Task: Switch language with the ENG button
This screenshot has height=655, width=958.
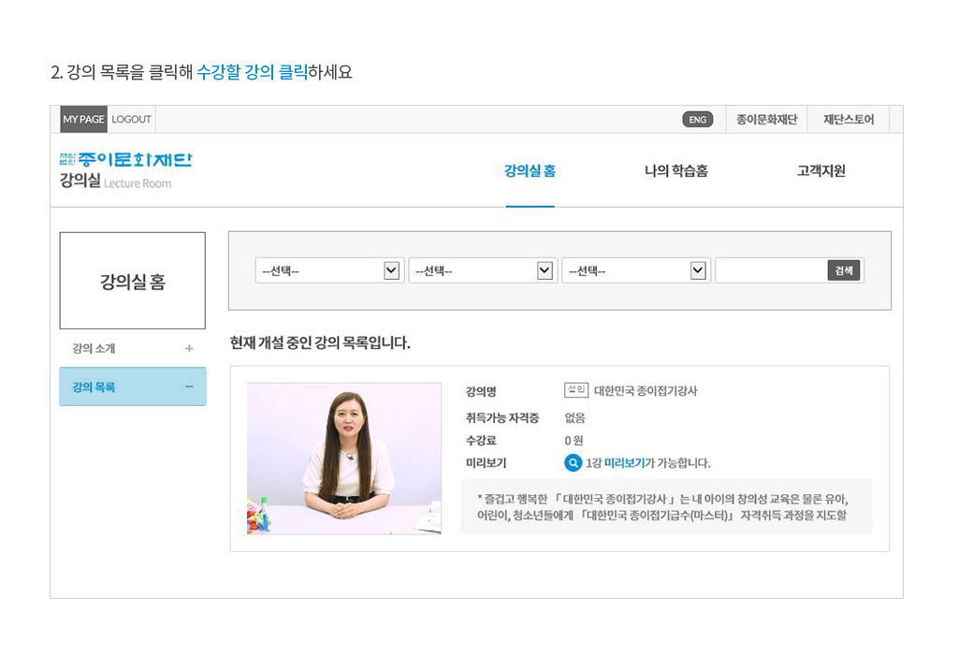Action: [697, 120]
